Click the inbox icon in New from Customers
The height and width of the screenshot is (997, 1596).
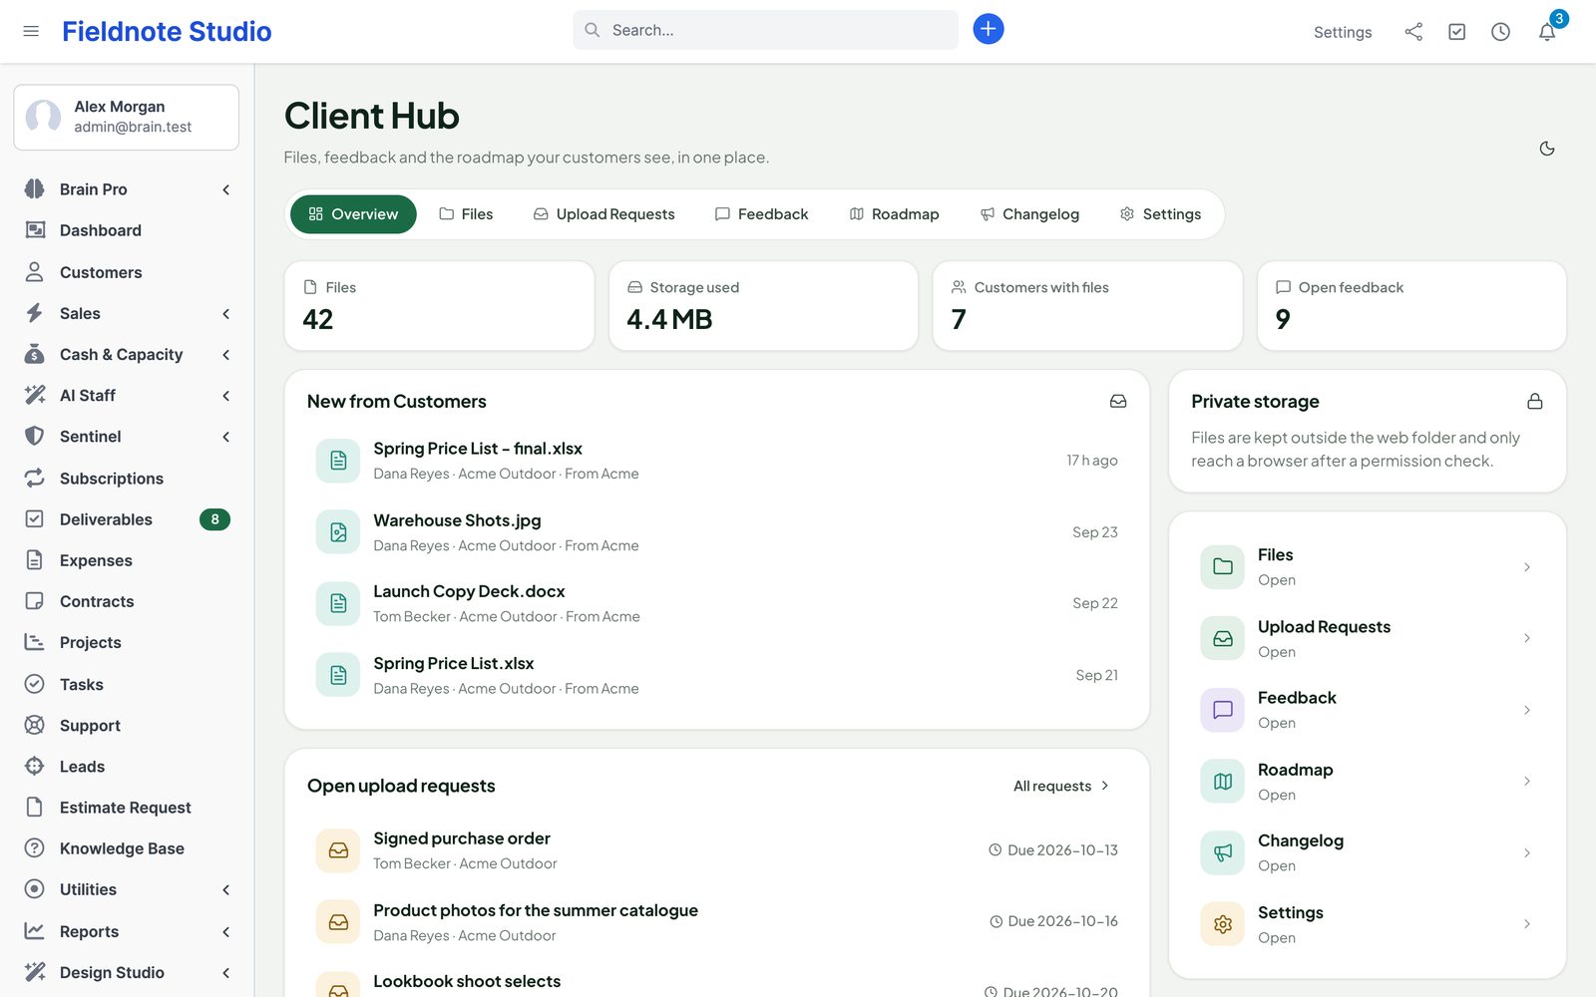1118,401
